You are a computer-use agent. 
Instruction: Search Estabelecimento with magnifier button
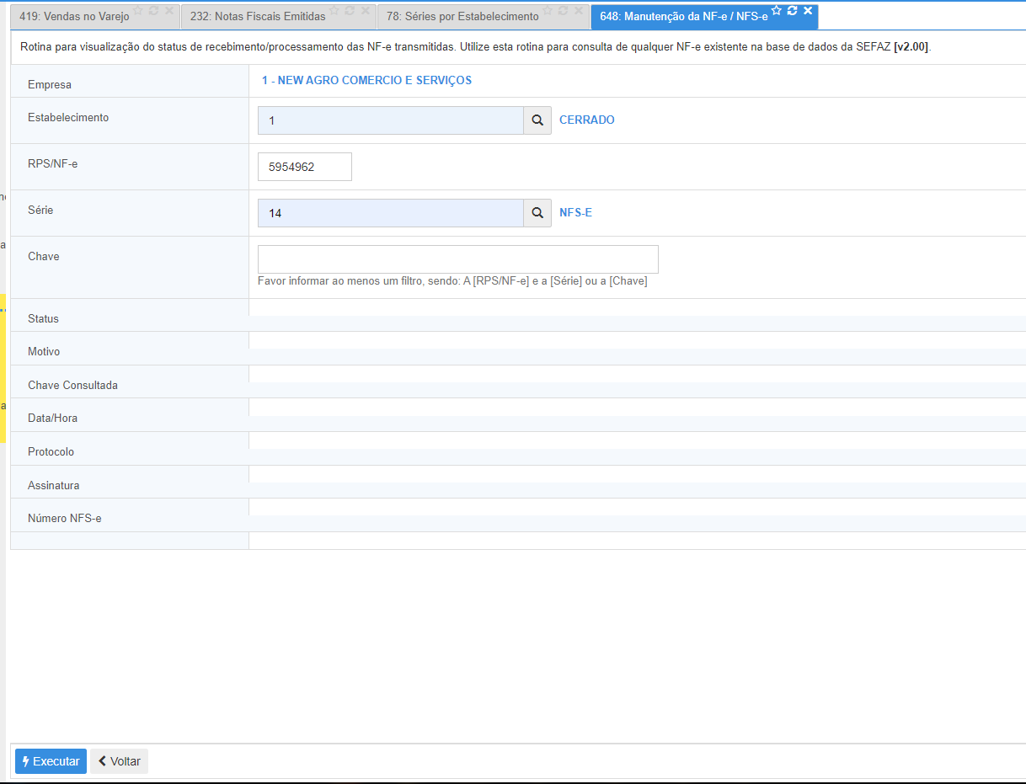tap(537, 120)
